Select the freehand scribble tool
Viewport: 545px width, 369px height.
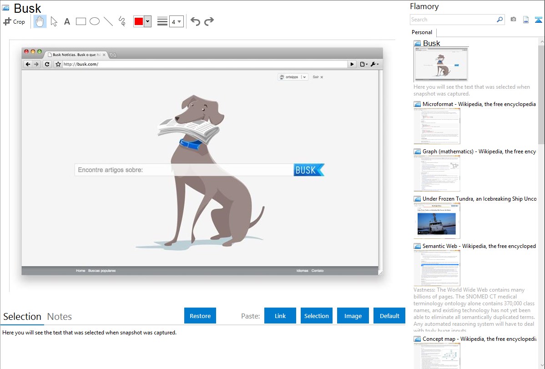click(x=122, y=21)
